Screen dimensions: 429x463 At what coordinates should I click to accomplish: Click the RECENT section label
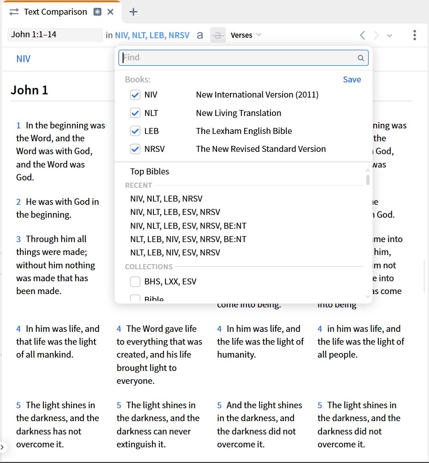(138, 185)
